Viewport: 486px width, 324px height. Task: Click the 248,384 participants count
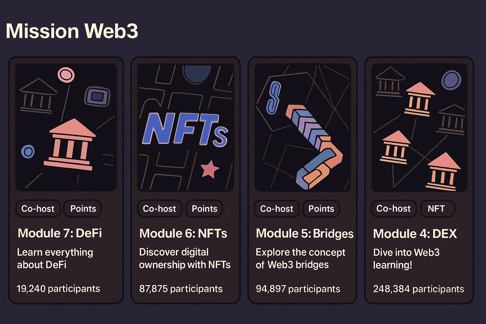(x=418, y=289)
